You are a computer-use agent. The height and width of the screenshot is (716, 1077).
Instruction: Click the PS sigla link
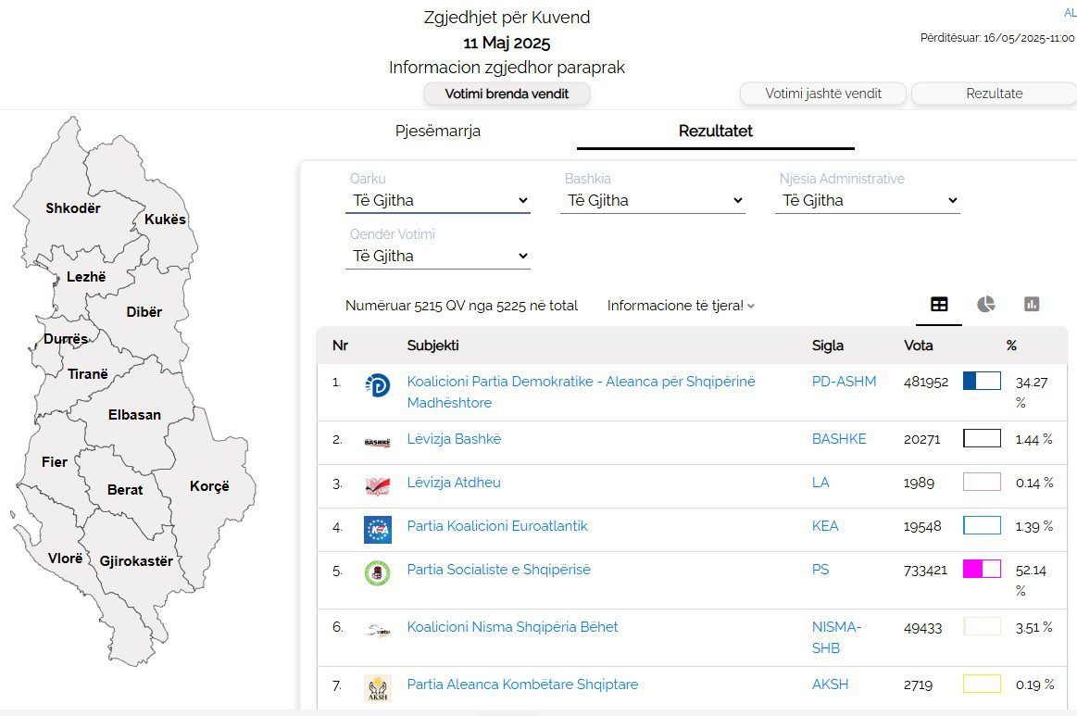(820, 570)
